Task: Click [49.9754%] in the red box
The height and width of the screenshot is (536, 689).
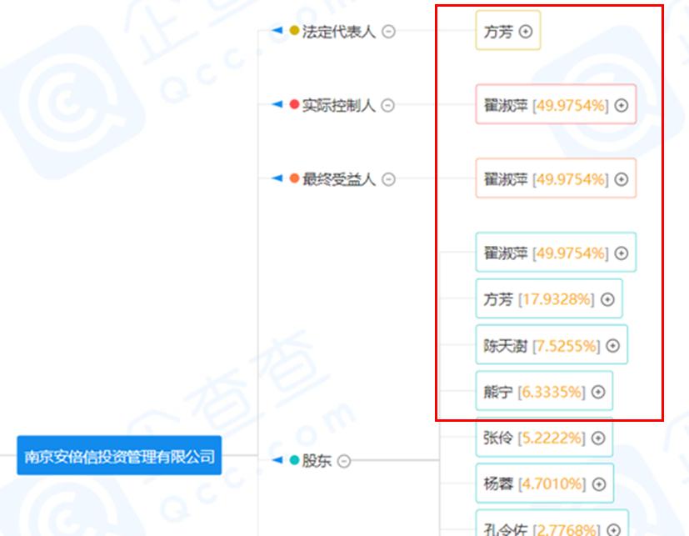Action: tap(571, 106)
